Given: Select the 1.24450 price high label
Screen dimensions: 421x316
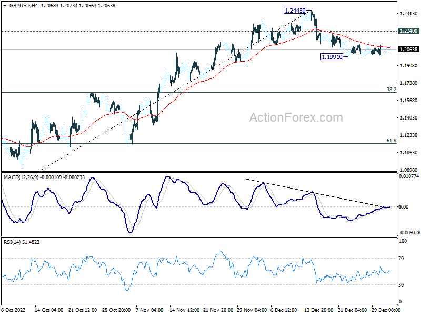Looking at the screenshot, I should [x=295, y=11].
